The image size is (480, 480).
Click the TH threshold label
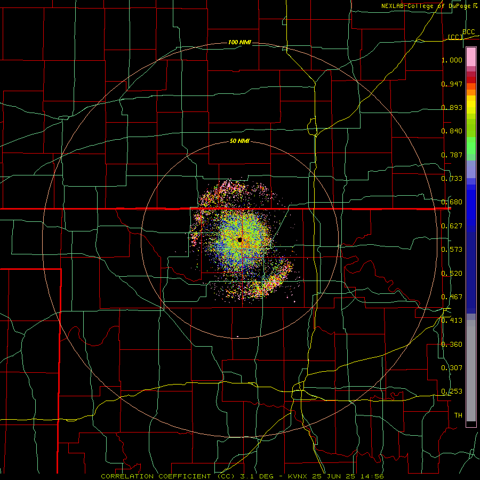click(458, 415)
